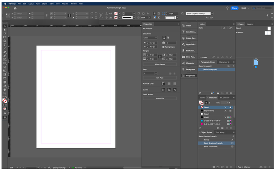
Task: Select the Pen tool
Action: [x=5, y=52]
